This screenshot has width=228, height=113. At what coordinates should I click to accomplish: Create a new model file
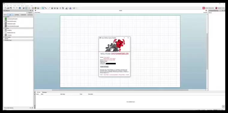[5, 8]
